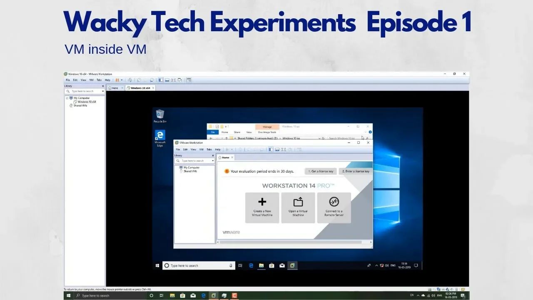The image size is (533, 300).
Task: Collapse the My Computer tree node in outer Library
Action: click(67, 98)
